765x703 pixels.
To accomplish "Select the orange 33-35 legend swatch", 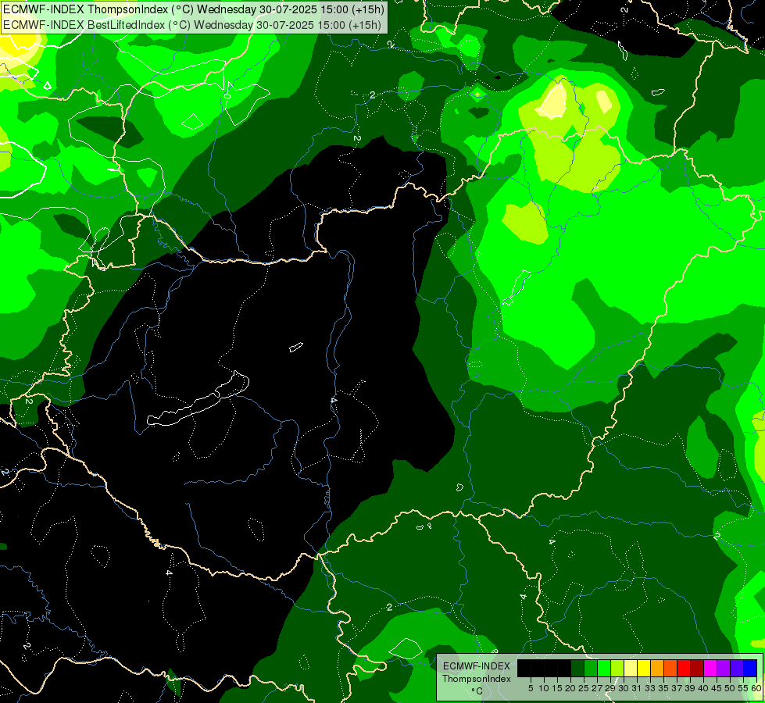I will [x=657, y=668].
